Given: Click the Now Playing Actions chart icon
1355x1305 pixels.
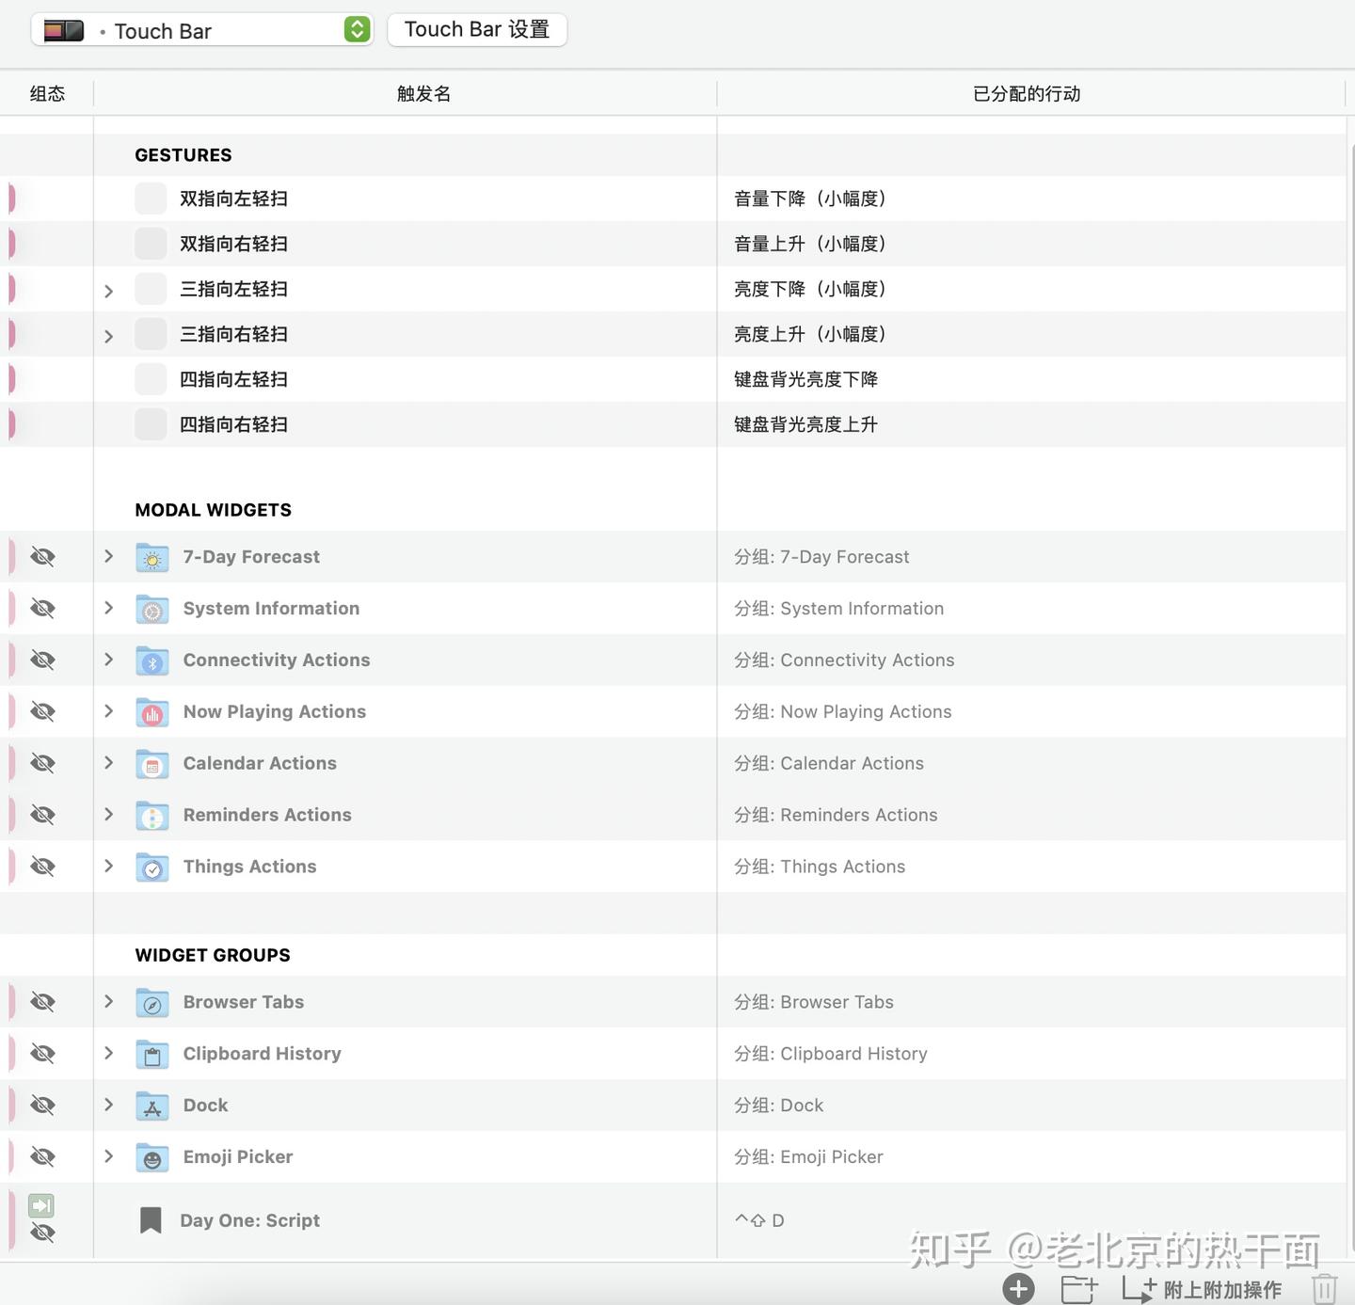Looking at the screenshot, I should point(151,712).
